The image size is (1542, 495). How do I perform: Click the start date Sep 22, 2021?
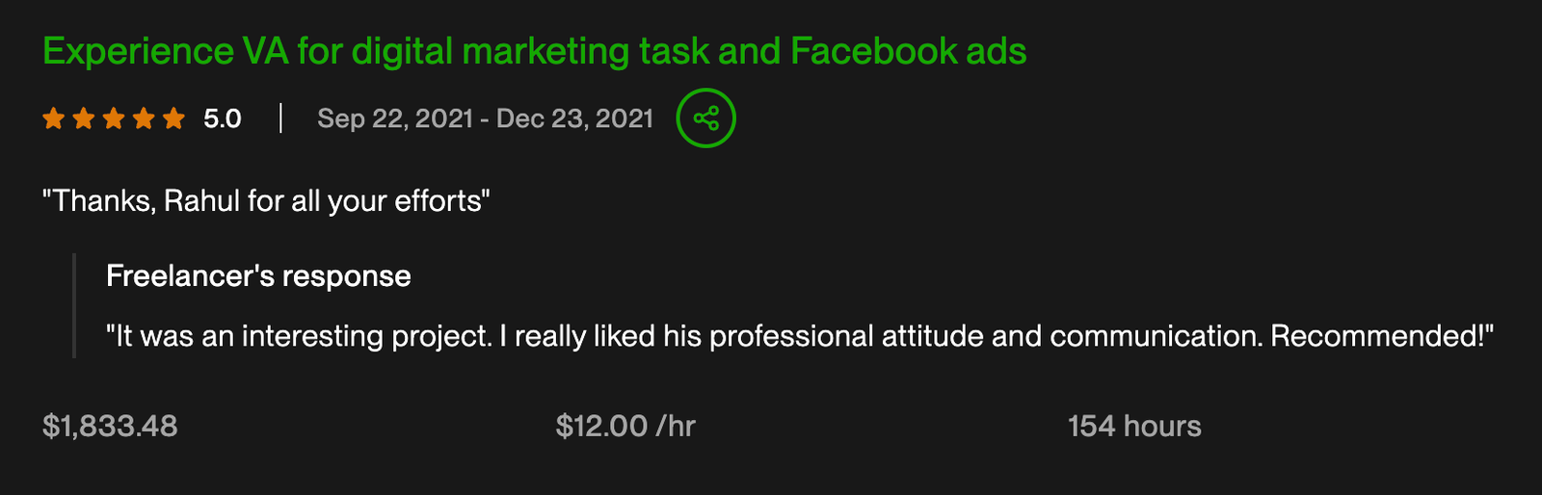tap(395, 118)
